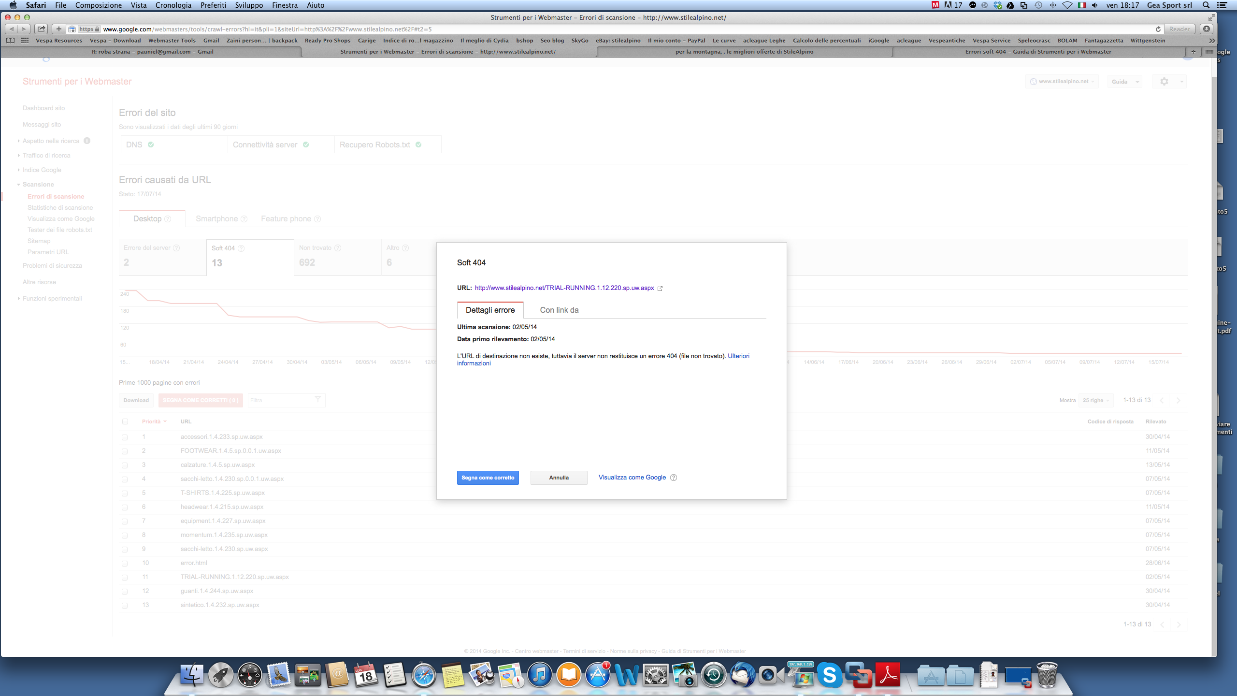Open the Downloads button in Safari toolbar
Screen dimensions: 1237x696
(x=1207, y=29)
